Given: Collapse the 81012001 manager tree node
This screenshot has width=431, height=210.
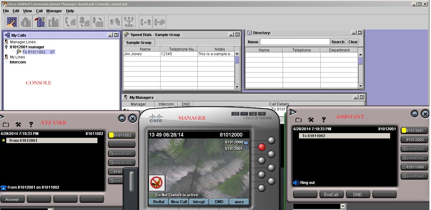Looking at the screenshot, I should pyautogui.click(x=6, y=47).
